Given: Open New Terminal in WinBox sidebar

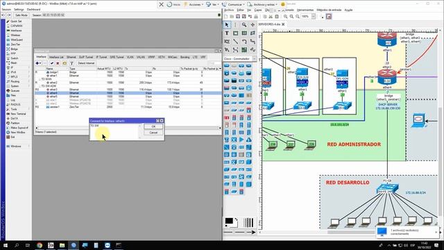Looking at the screenshot, I should coord(18,114).
